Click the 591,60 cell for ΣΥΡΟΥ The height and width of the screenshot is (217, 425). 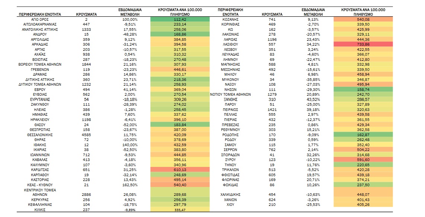tap(363, 160)
